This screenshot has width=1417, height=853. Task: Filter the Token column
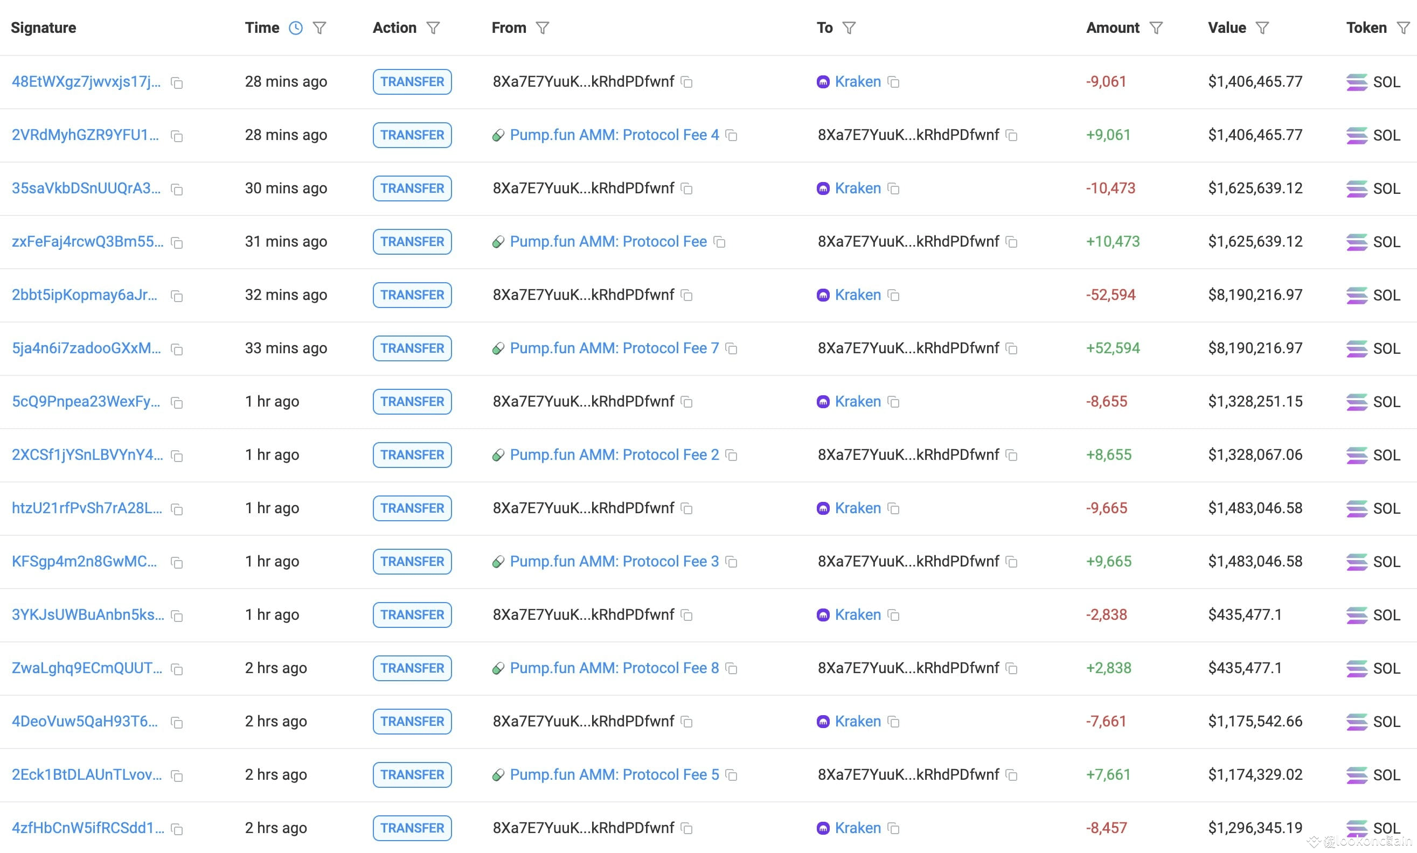1403,27
